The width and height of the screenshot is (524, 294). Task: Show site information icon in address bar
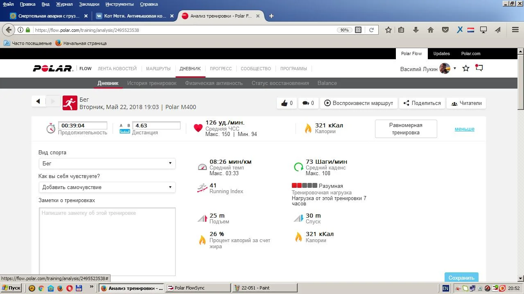pos(20,30)
